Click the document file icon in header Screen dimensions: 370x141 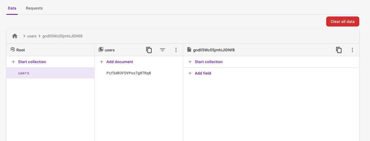189,50
